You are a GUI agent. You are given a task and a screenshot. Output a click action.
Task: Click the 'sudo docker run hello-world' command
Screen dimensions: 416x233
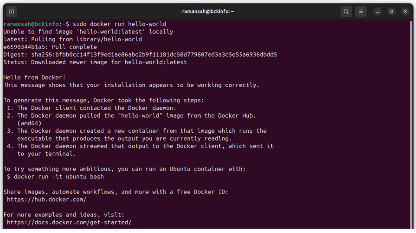120,24
